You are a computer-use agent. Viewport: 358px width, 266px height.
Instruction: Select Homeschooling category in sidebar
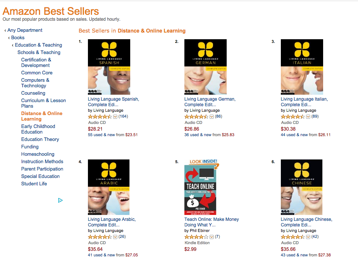tap(38, 154)
